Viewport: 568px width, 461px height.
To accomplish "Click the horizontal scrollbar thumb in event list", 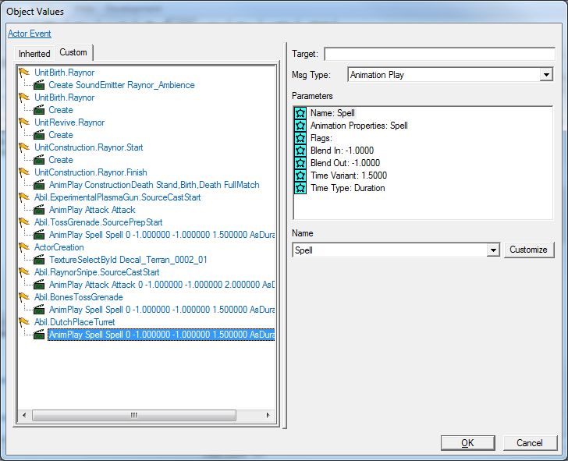I will (x=134, y=415).
